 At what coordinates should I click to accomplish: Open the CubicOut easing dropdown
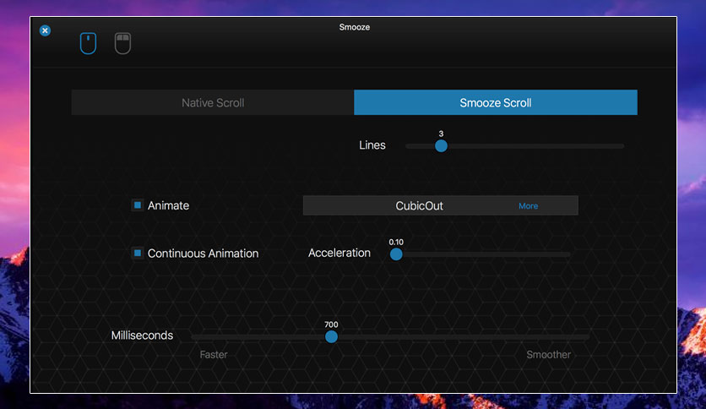coord(440,205)
